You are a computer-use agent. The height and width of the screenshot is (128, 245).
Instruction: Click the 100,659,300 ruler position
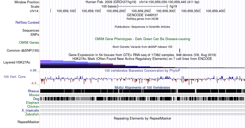(165, 11)
